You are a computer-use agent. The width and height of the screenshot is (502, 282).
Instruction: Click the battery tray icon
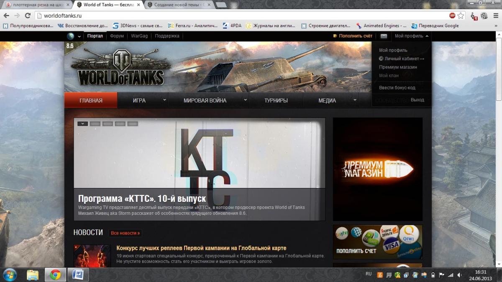[x=433, y=275]
